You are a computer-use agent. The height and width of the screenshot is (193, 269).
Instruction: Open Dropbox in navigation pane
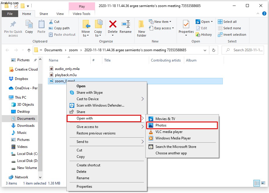tap(18, 79)
